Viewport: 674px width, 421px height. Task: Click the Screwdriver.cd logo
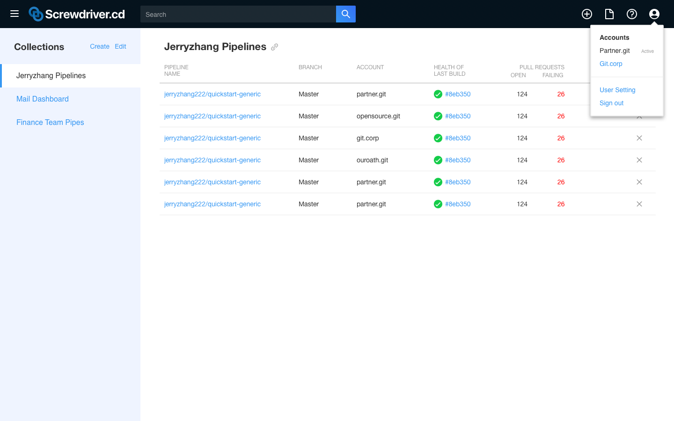pyautogui.click(x=77, y=14)
